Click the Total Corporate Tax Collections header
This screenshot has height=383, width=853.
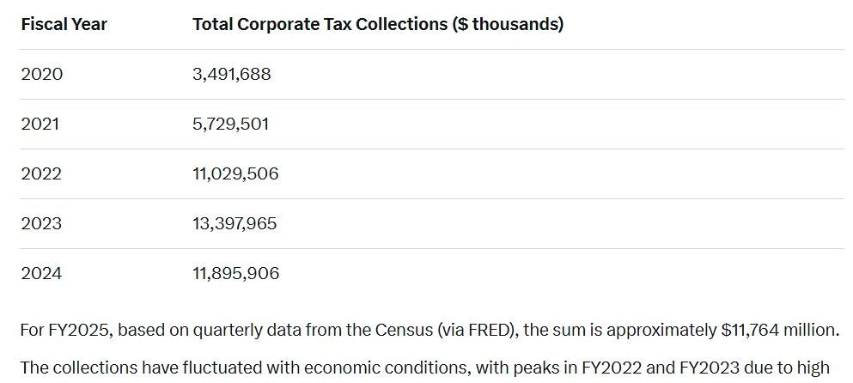[x=377, y=24]
